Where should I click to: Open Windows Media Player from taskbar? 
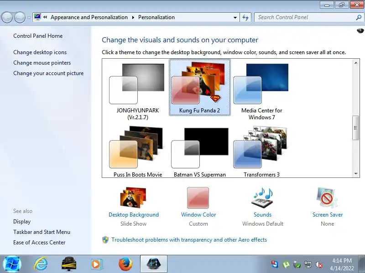click(96, 264)
